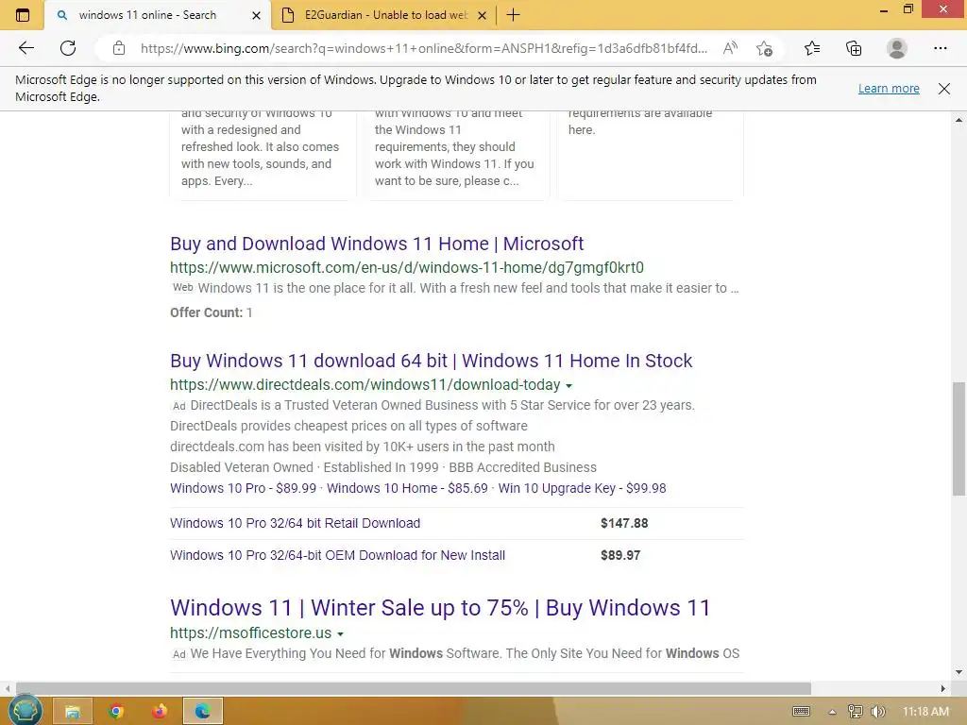Expand the dropdown arrow beside msofficestore.us
Image resolution: width=967 pixels, height=725 pixels.
[x=340, y=633]
